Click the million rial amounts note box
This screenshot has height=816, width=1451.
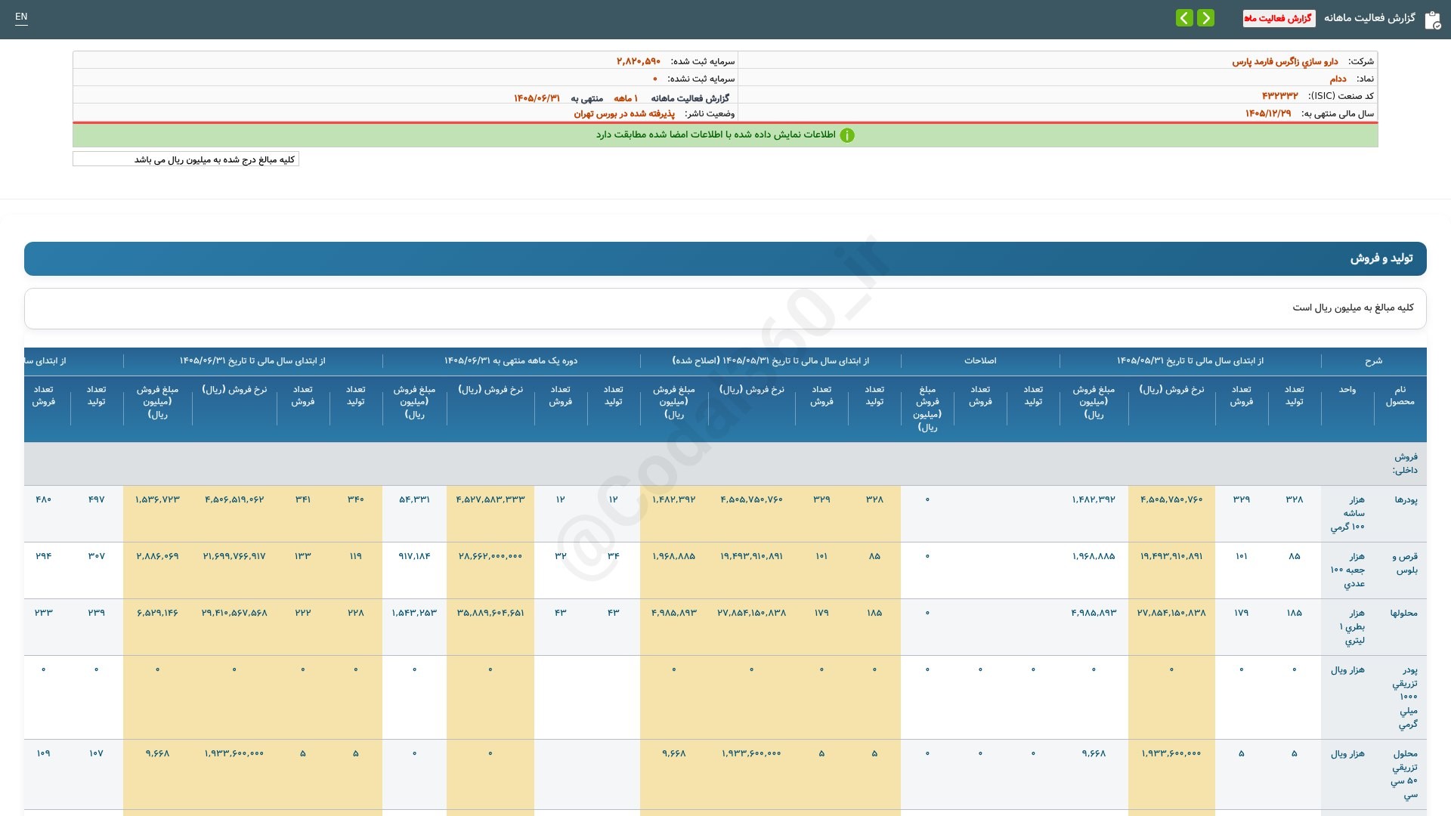[x=186, y=159]
